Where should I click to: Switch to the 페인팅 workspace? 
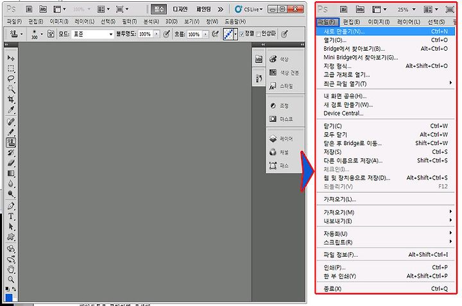tap(203, 10)
